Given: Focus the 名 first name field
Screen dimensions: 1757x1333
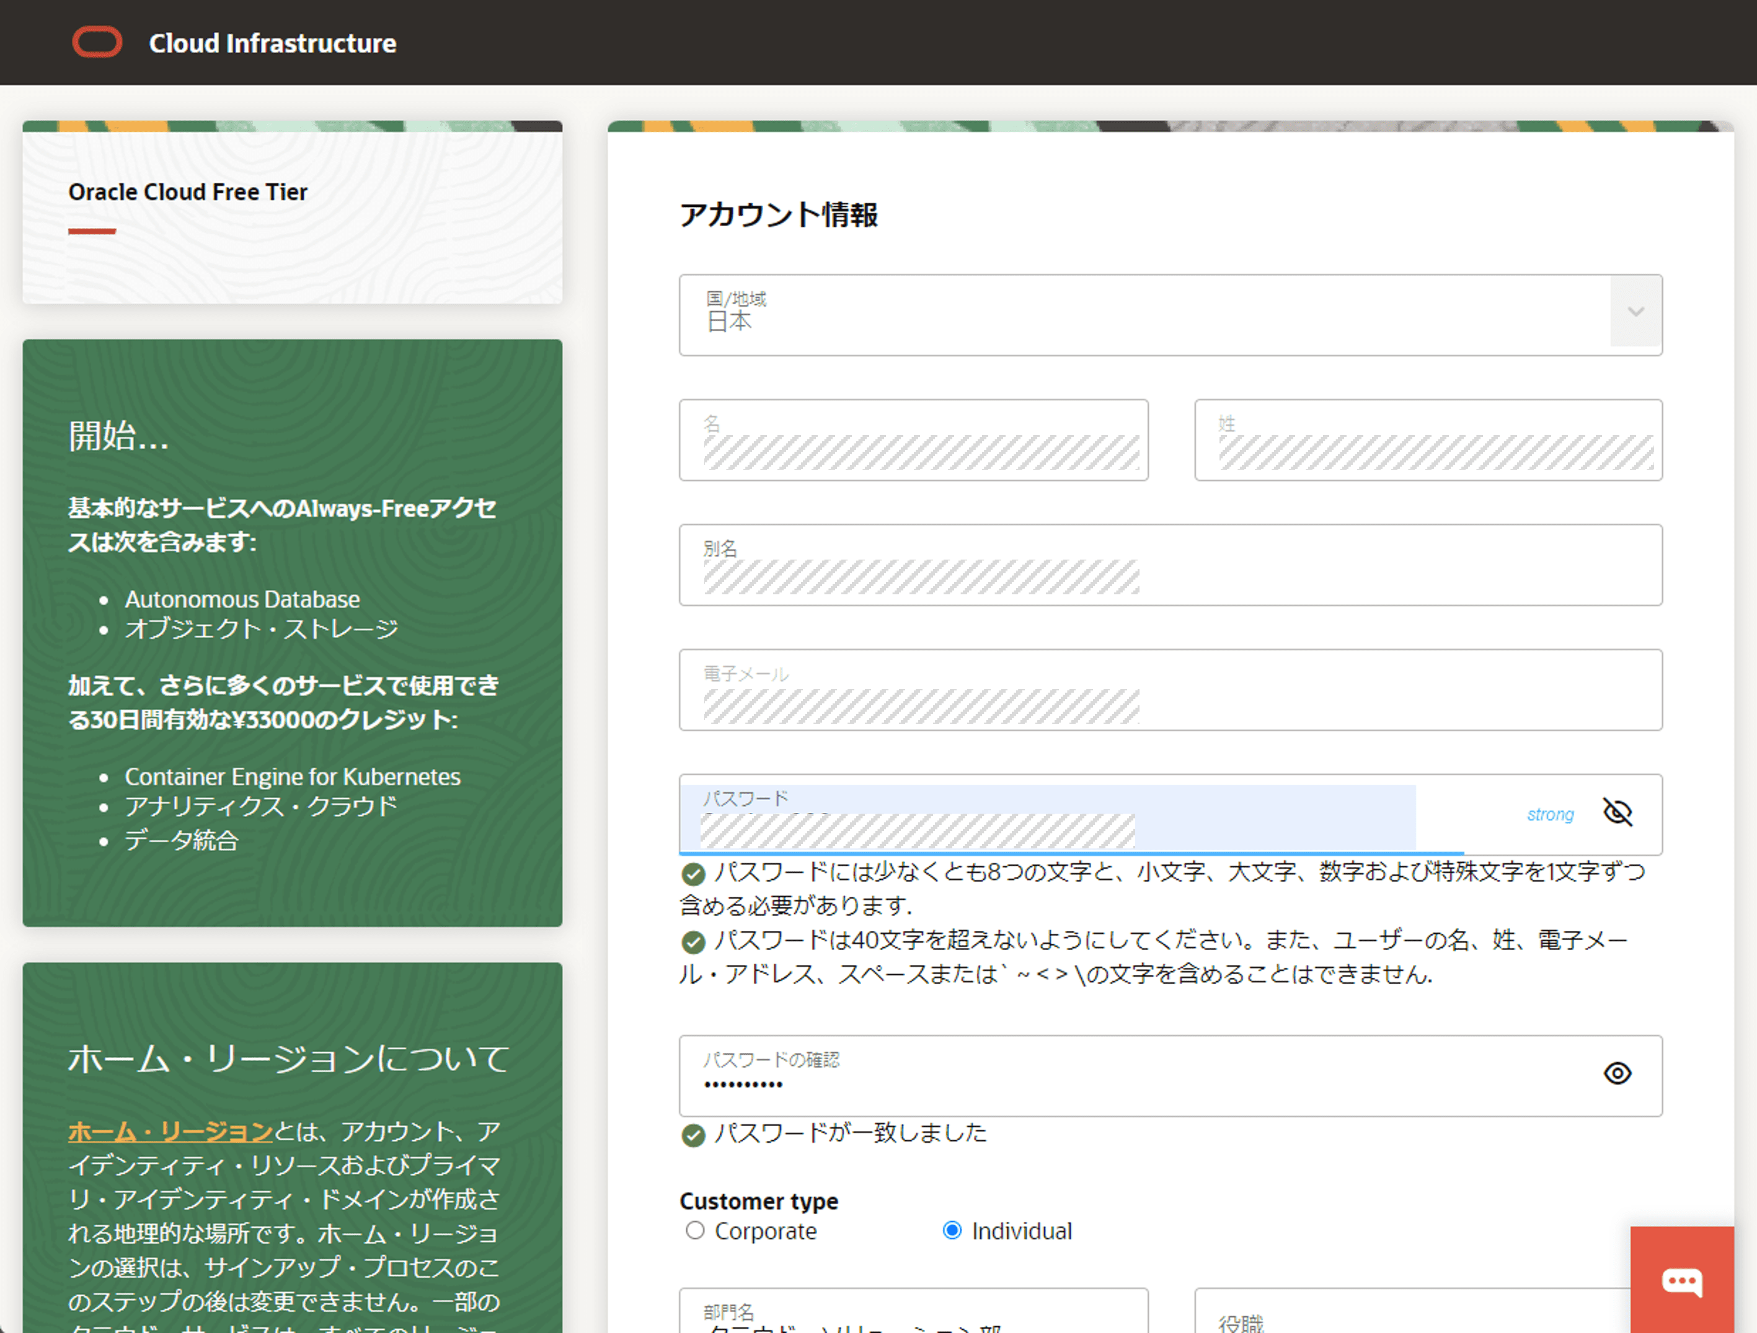Looking at the screenshot, I should coord(913,440).
